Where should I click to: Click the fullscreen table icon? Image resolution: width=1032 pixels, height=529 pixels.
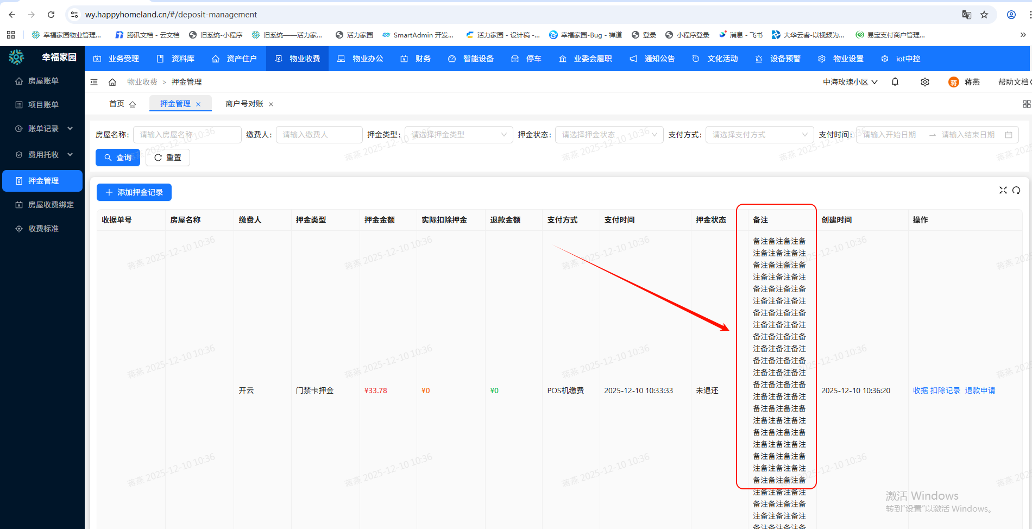1003,190
